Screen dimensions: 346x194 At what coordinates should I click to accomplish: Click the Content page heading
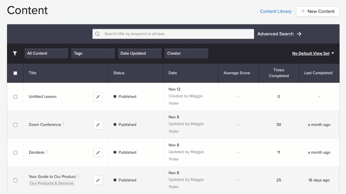[27, 11]
